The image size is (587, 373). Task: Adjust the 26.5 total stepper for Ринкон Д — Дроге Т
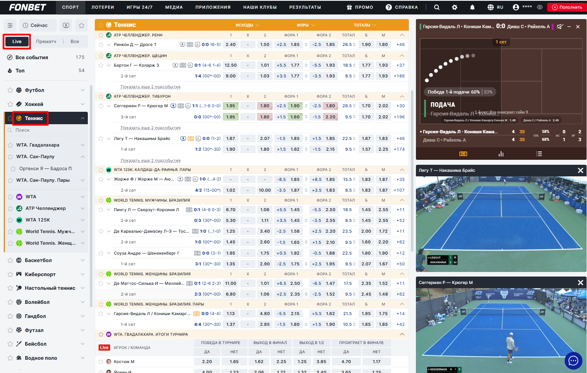(x=355, y=45)
